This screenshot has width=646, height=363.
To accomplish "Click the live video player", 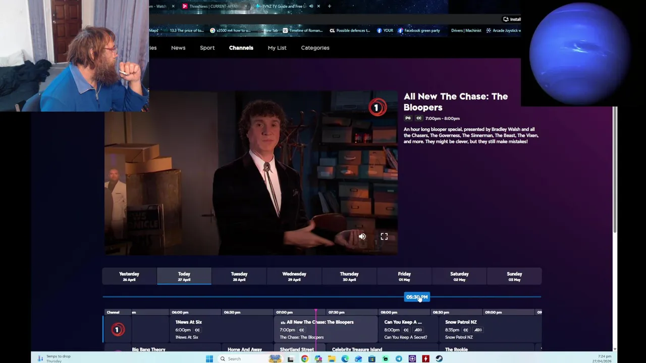I will 251,173.
